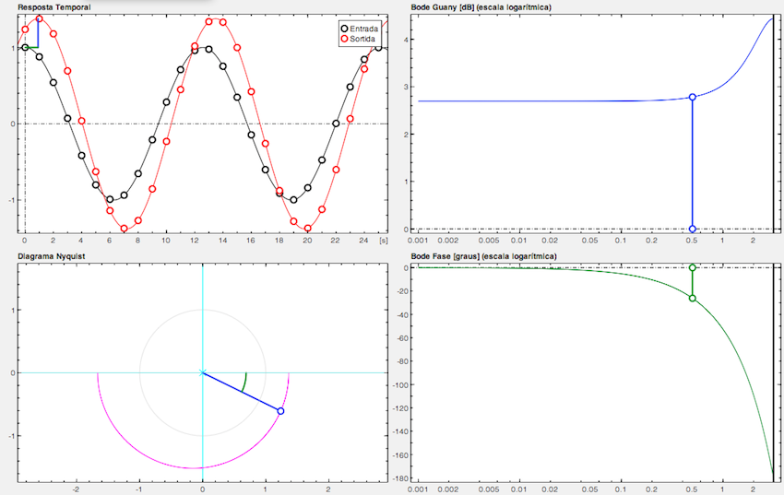Click the "[s]" unit label on the time axis
The width and height of the screenshot is (784, 495).
point(384,241)
